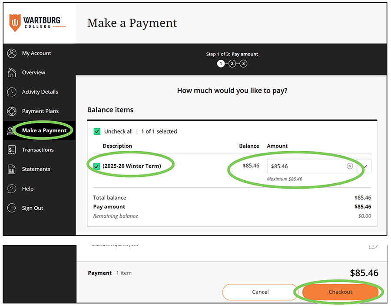The width and height of the screenshot is (391, 306).
Task: Uncheck the 2025-26 Winter Term checkbox
Action: tap(97, 166)
